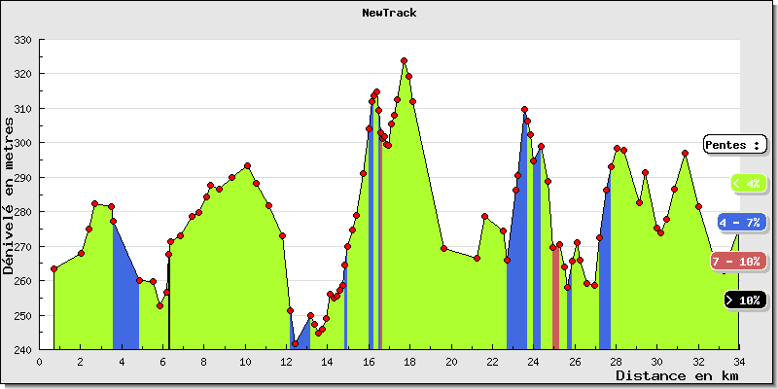This screenshot has height=389, width=778.
Task: Select the blue '4 - 7%' legend label
Action: point(740,223)
